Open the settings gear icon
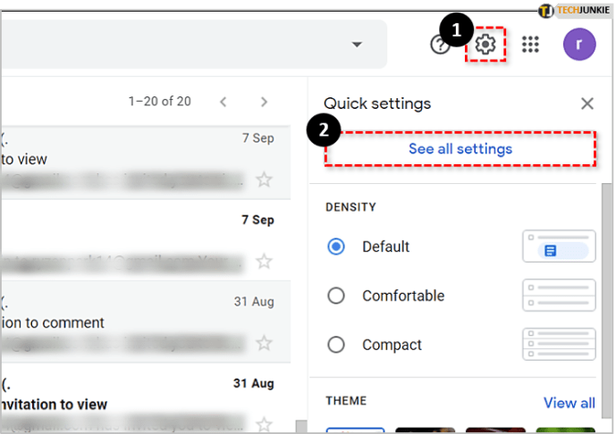 click(x=485, y=45)
